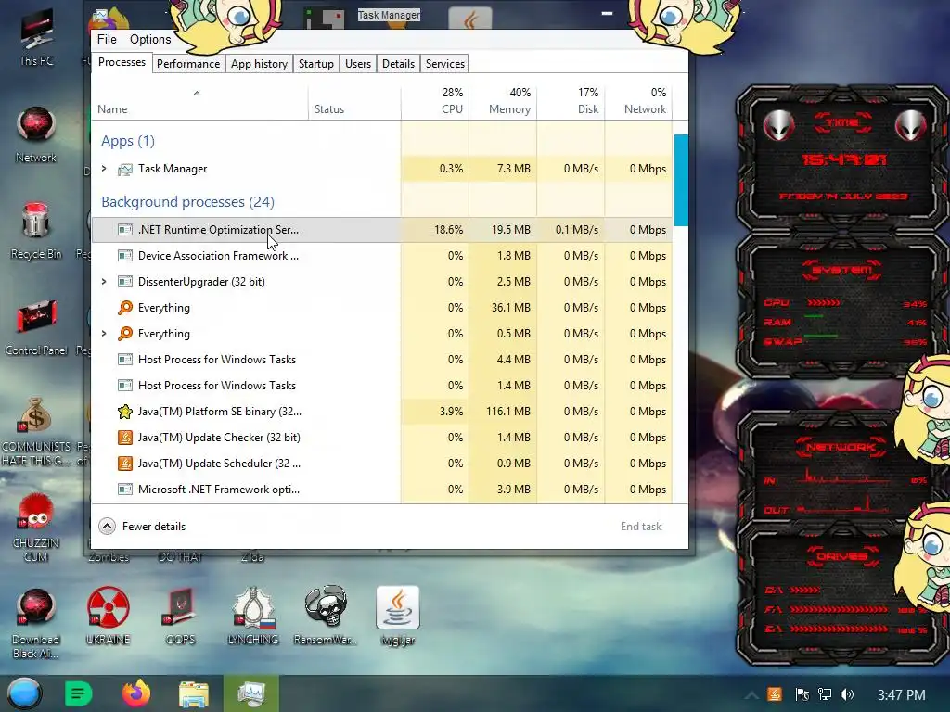Open the Options menu in Task Manager

[150, 39]
